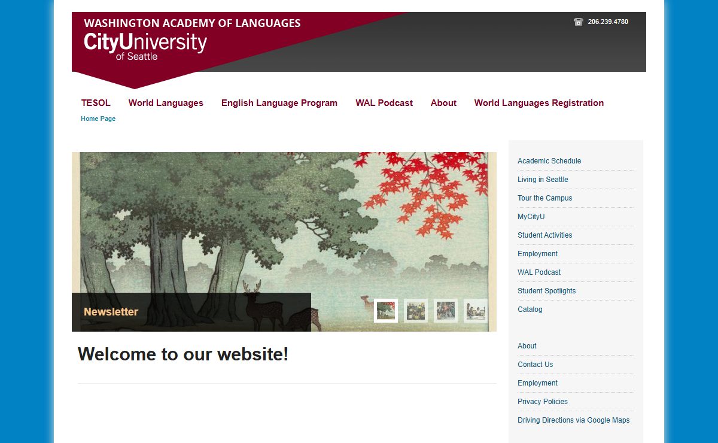Click the CityUniversity of Seattle logo
This screenshot has width=718, height=443.
pos(145,47)
